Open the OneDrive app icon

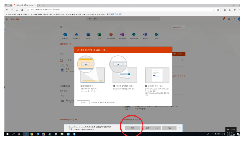tap(77, 35)
